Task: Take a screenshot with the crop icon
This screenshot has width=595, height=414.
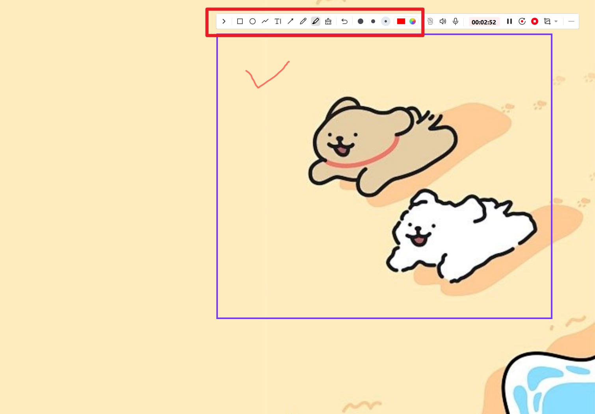Action: click(x=547, y=21)
